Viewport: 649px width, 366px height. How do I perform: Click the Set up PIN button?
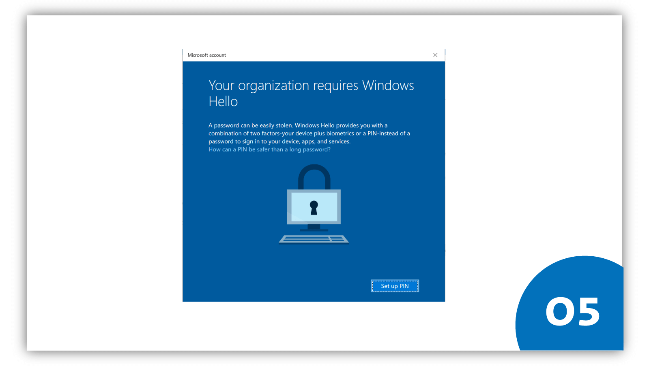coord(395,286)
